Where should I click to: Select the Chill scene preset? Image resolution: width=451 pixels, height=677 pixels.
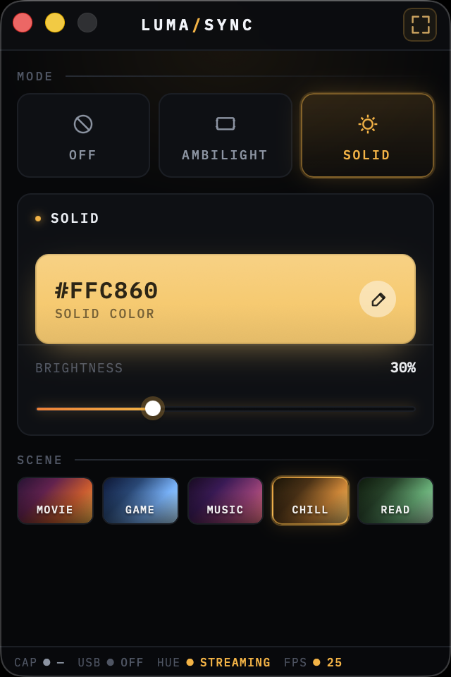(310, 501)
